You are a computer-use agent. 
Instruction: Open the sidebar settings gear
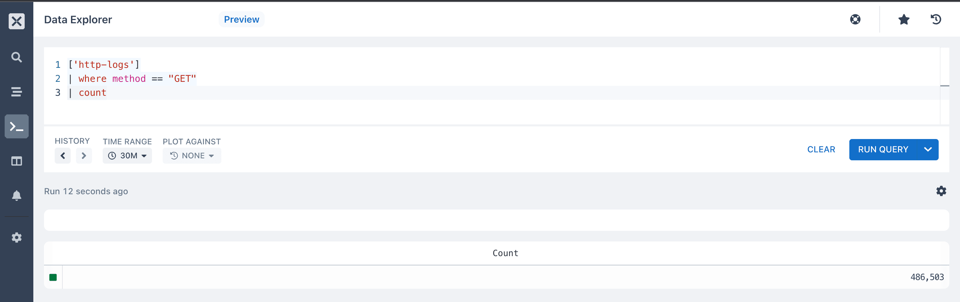(16, 238)
